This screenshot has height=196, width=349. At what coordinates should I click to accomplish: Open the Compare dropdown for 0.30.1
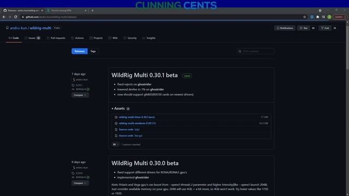(x=80, y=95)
